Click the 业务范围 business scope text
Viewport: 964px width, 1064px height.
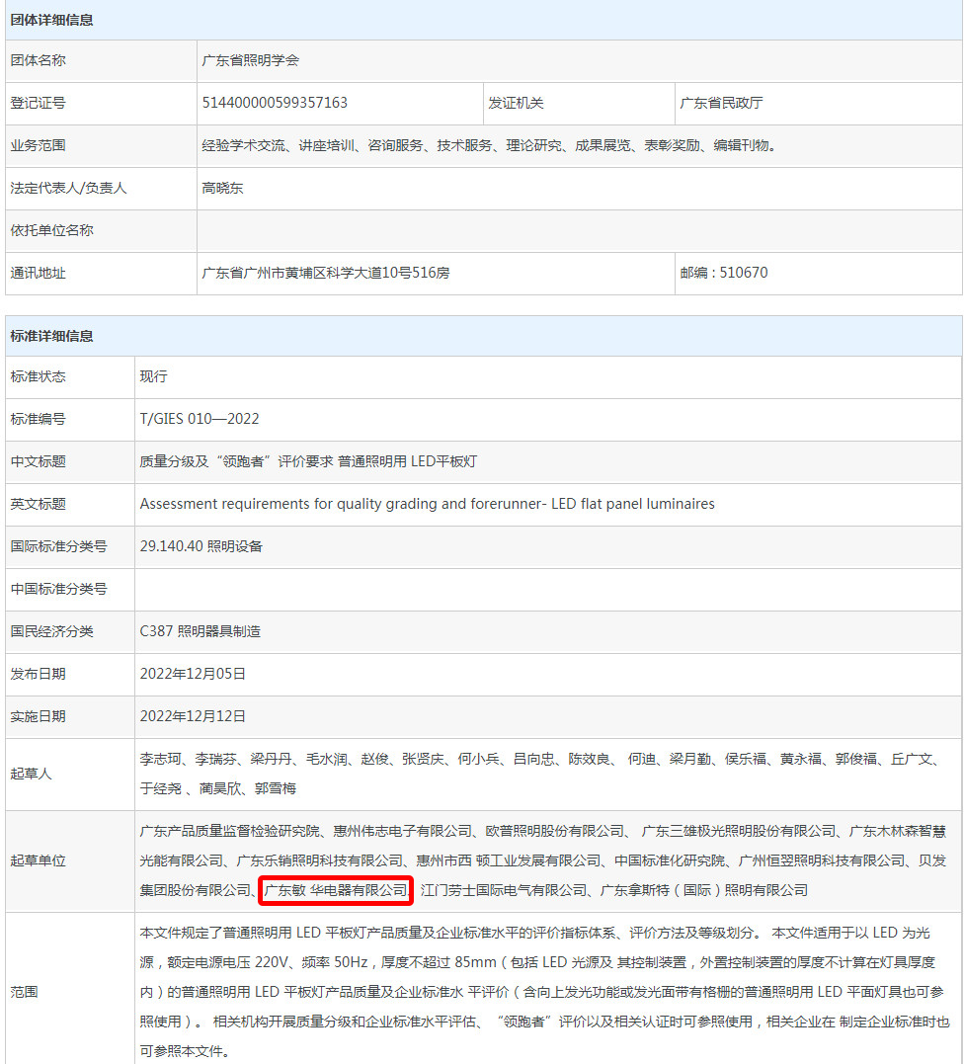488,145
